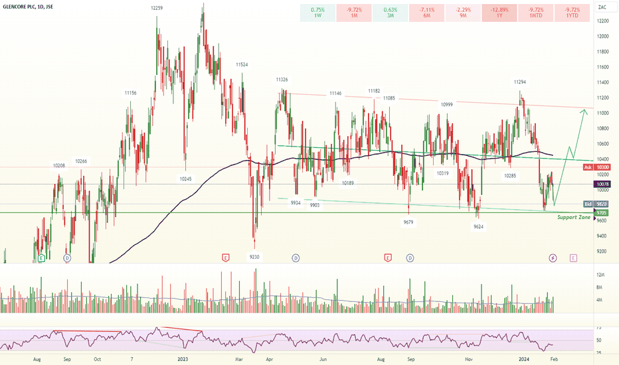
Task: Select the 1Y performance box showing -12.89%
Action: point(499,13)
